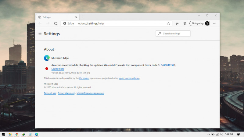Open the volume control in system tray
Viewport: 244px width, 137px height.
point(221,134)
